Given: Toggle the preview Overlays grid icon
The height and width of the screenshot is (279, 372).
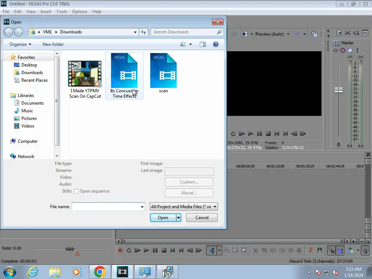Looking at the screenshot, I should [x=297, y=34].
